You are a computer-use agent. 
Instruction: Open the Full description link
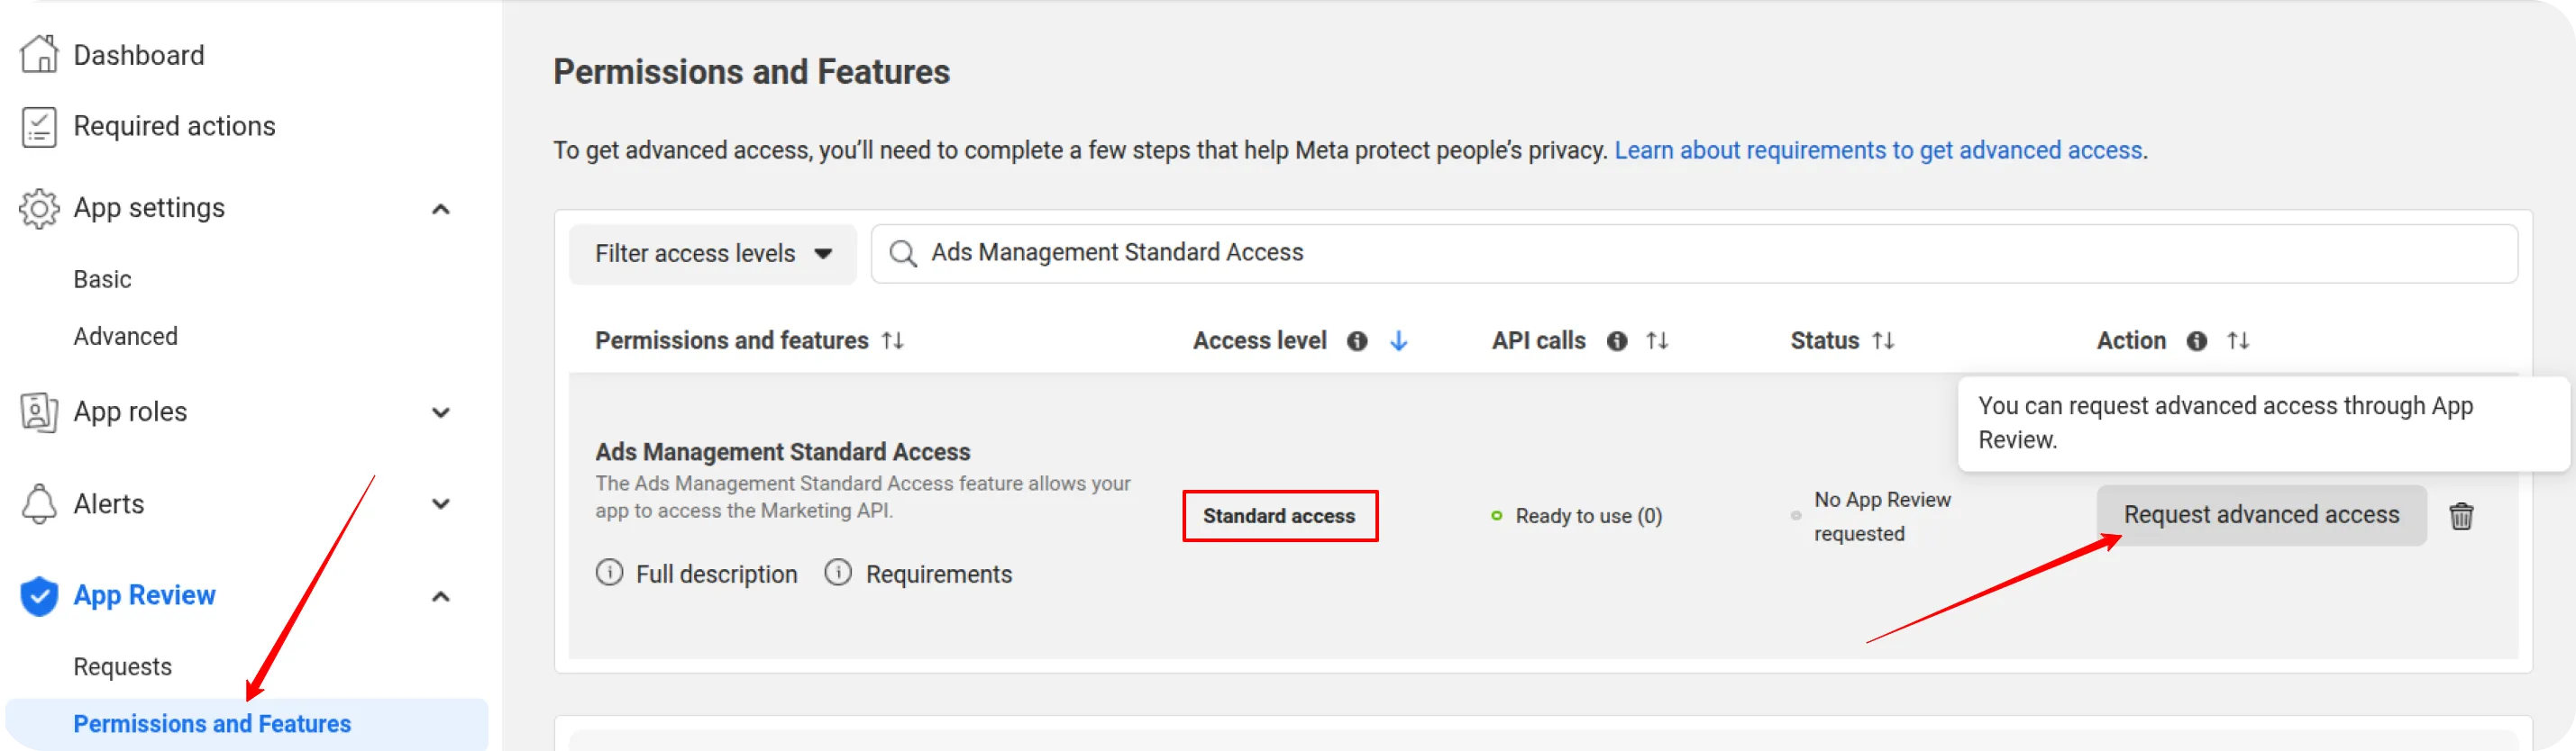716,575
